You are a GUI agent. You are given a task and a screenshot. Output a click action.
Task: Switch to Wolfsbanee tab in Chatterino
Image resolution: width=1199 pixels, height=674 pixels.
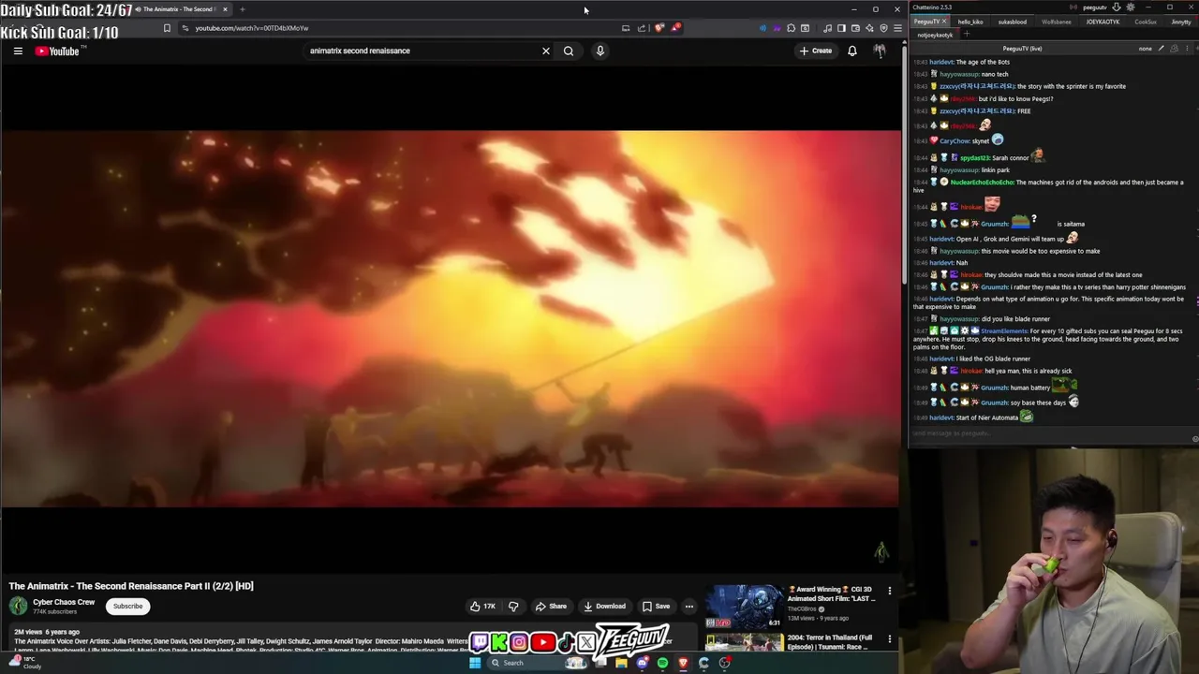1057,22
